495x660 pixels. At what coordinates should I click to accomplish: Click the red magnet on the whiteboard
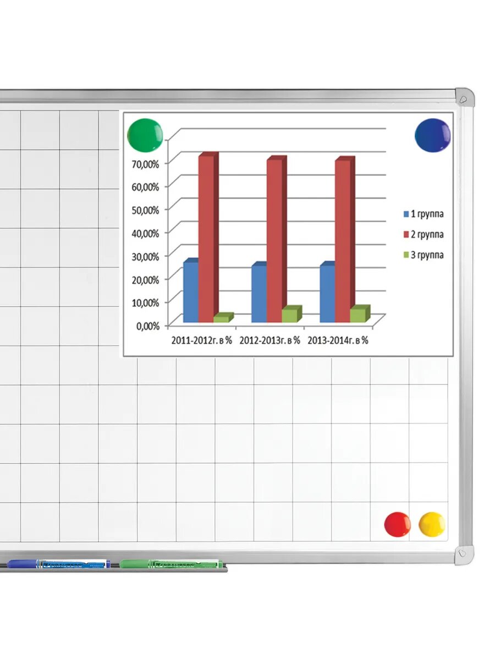point(397,525)
